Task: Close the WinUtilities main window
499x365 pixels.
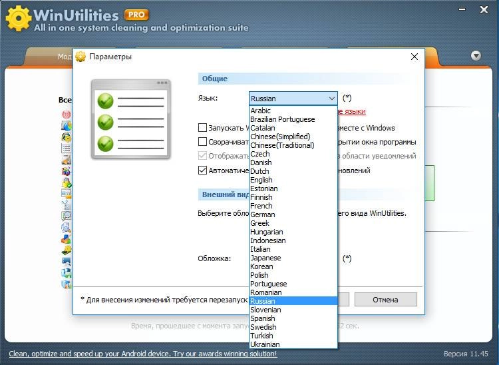Action: (484, 10)
